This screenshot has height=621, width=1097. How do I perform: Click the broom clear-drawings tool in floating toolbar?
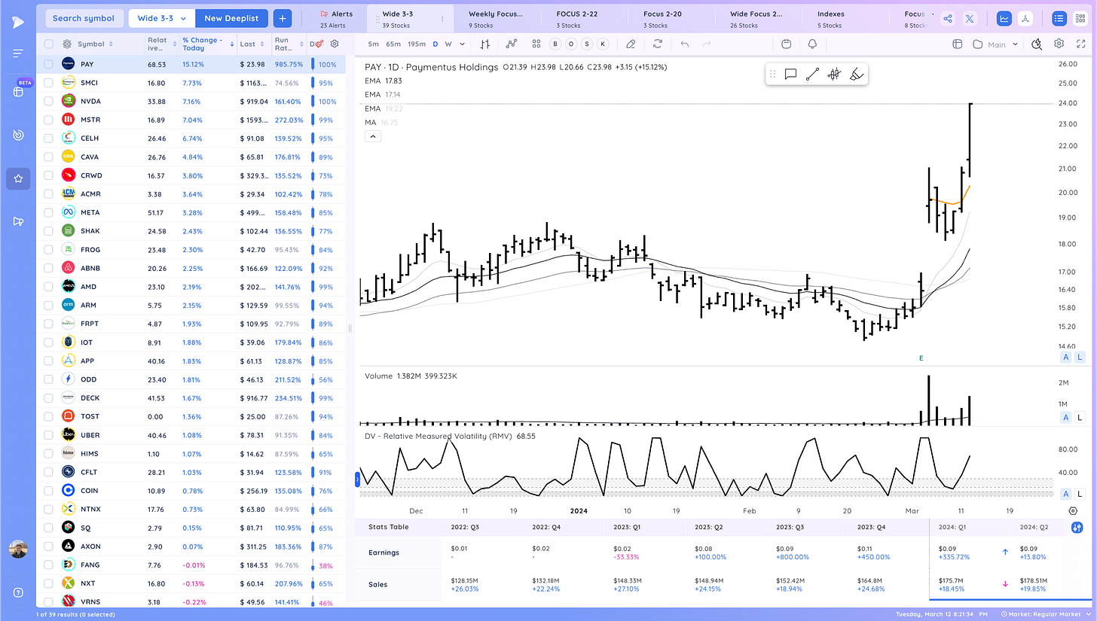[855, 74]
